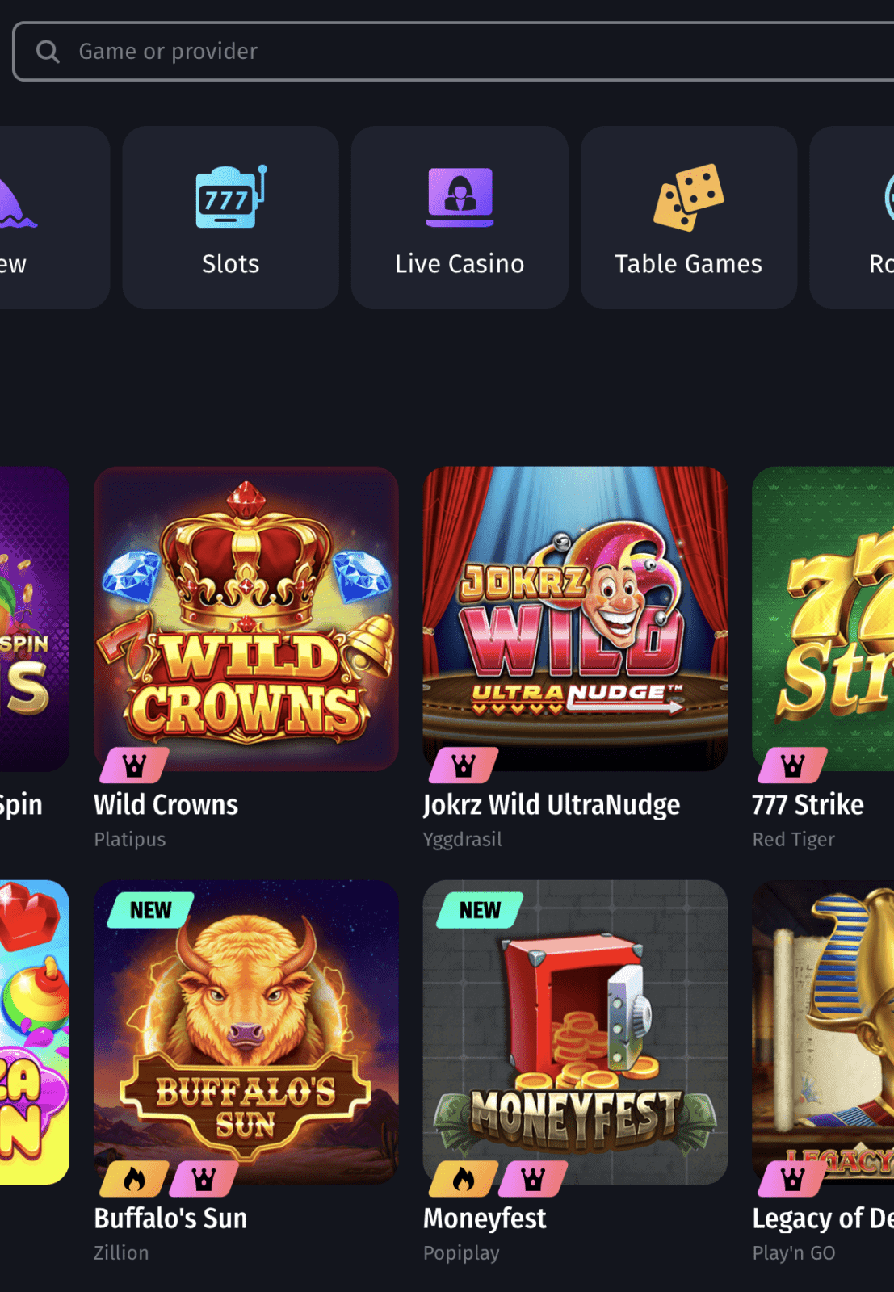Viewport: 894px width, 1292px height.
Task: Focus the Game or provider search field
Action: (x=453, y=52)
